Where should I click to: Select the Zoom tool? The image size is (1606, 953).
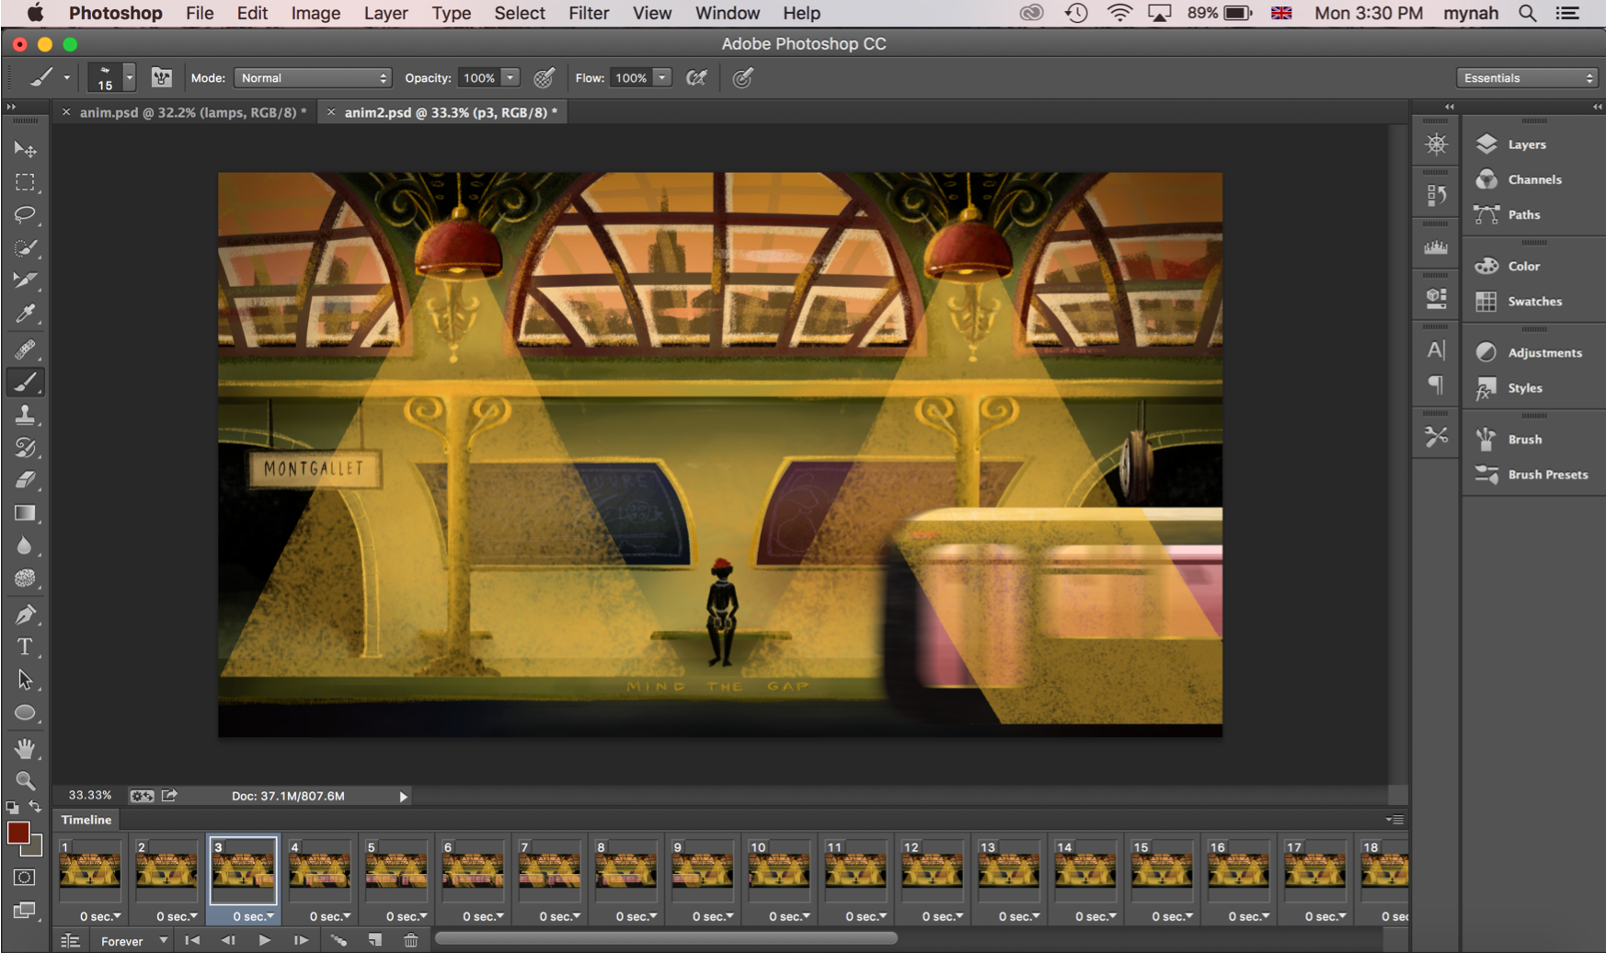pos(25,781)
